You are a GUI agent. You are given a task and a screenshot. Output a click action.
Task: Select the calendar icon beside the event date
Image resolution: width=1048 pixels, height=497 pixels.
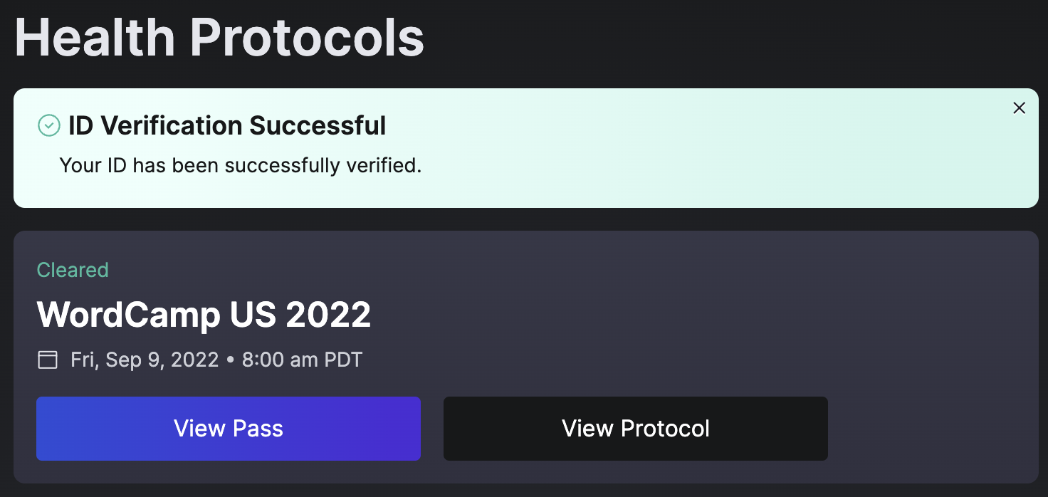pos(46,360)
